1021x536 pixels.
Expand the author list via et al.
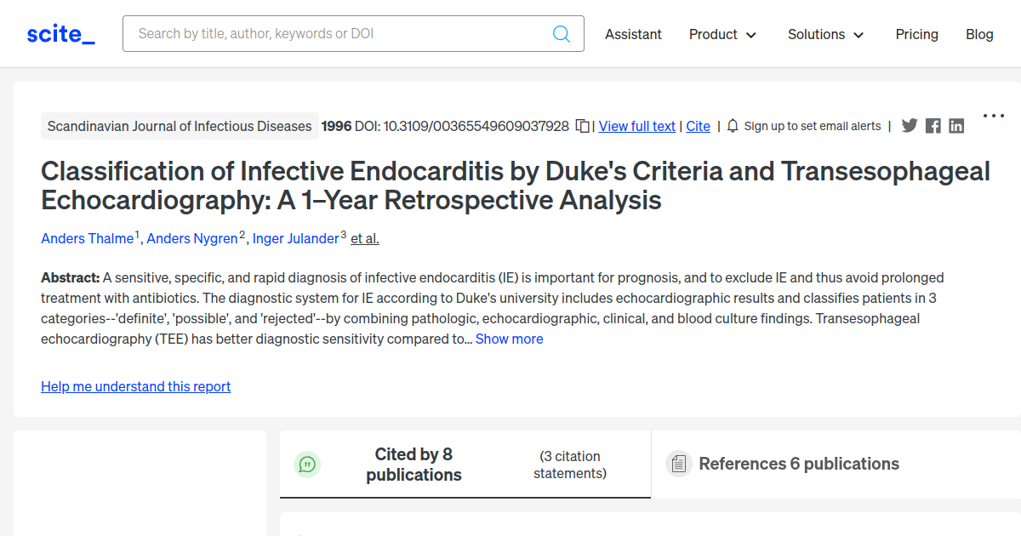[364, 238]
